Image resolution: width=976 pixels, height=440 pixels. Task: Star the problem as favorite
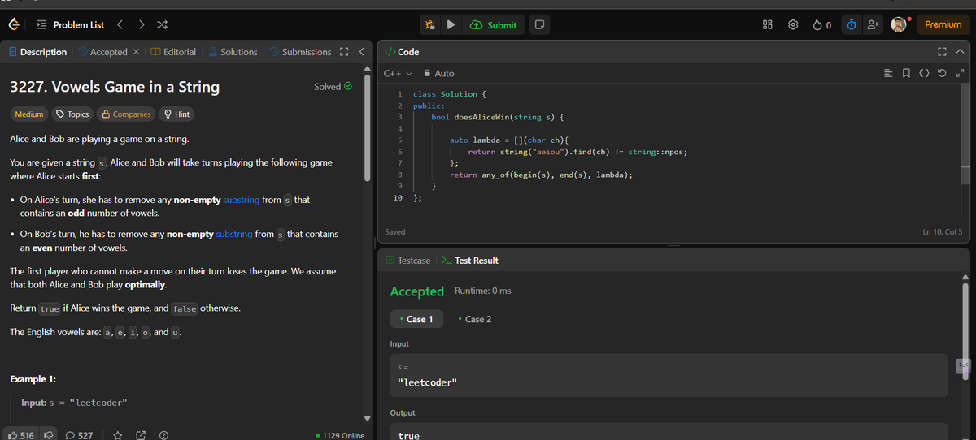(x=117, y=435)
